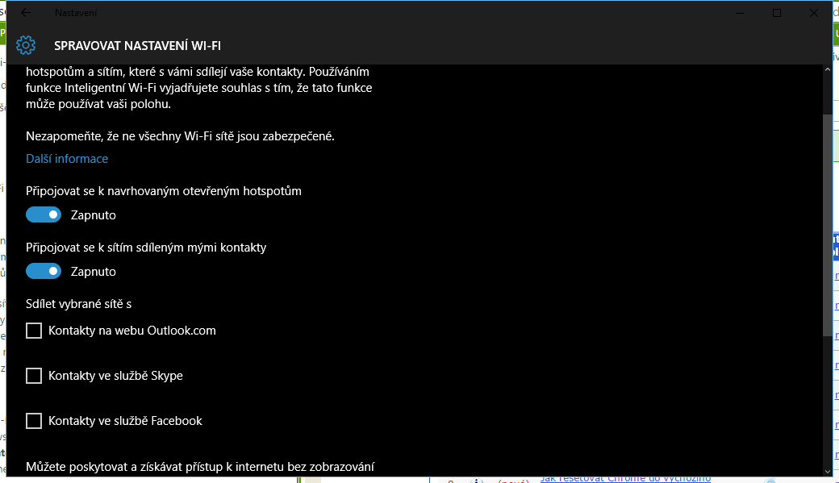This screenshot has width=839, height=483.
Task: Check the Outlook.com contacts checkbox
Action: (34, 331)
